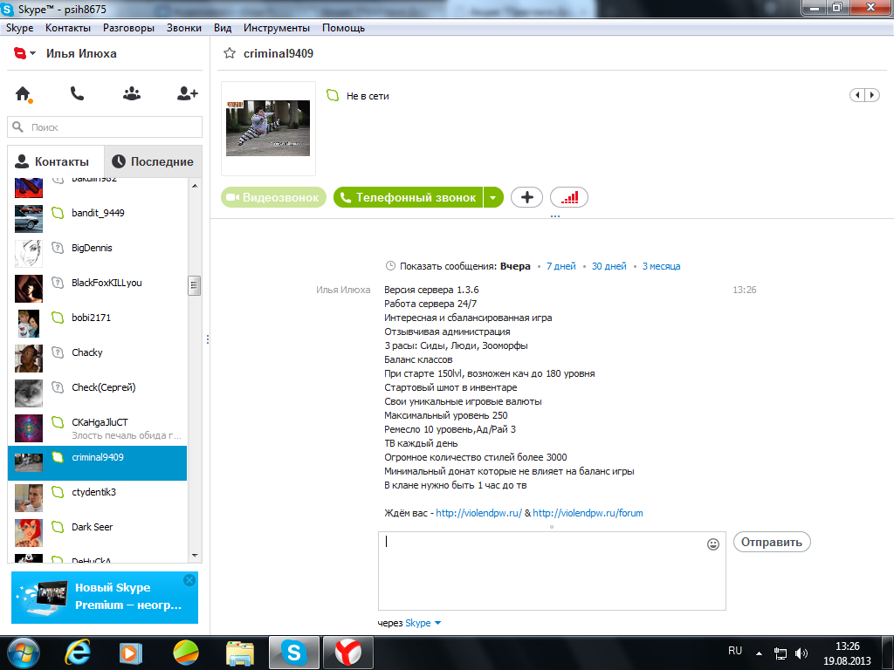The image size is (894, 670).
Task: Click the Skype taskbar button
Action: tap(293, 653)
